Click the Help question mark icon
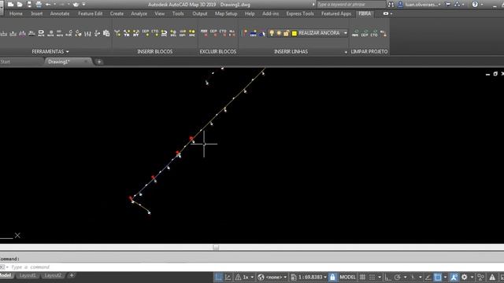The image size is (504, 283). [475, 5]
